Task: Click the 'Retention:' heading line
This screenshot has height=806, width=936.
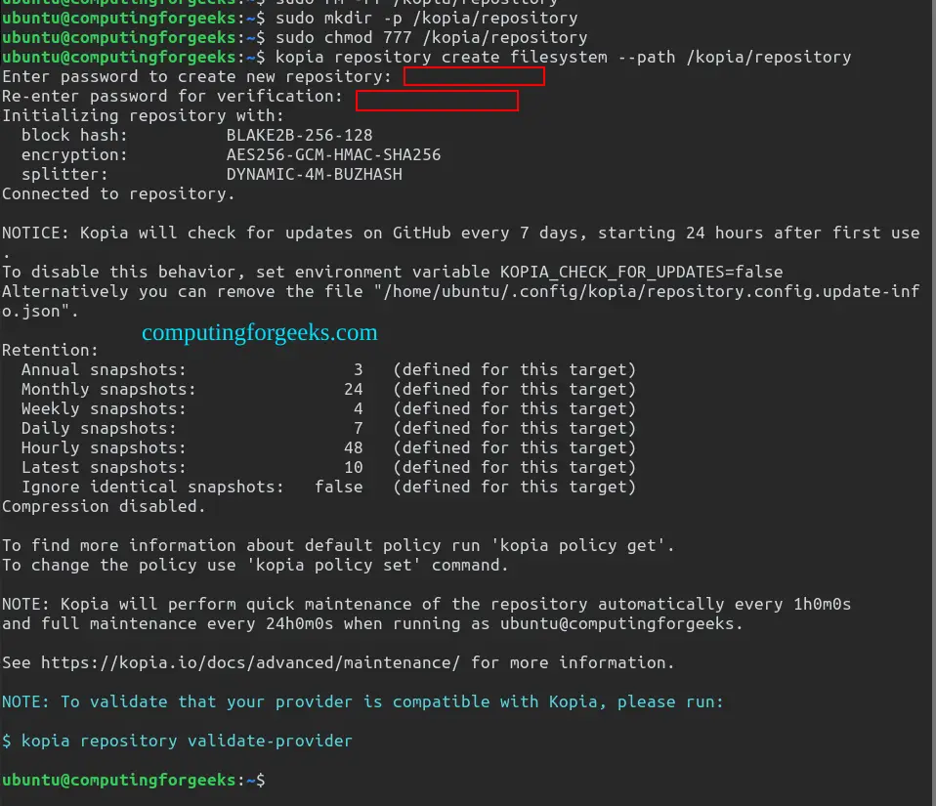Action: 50,350
